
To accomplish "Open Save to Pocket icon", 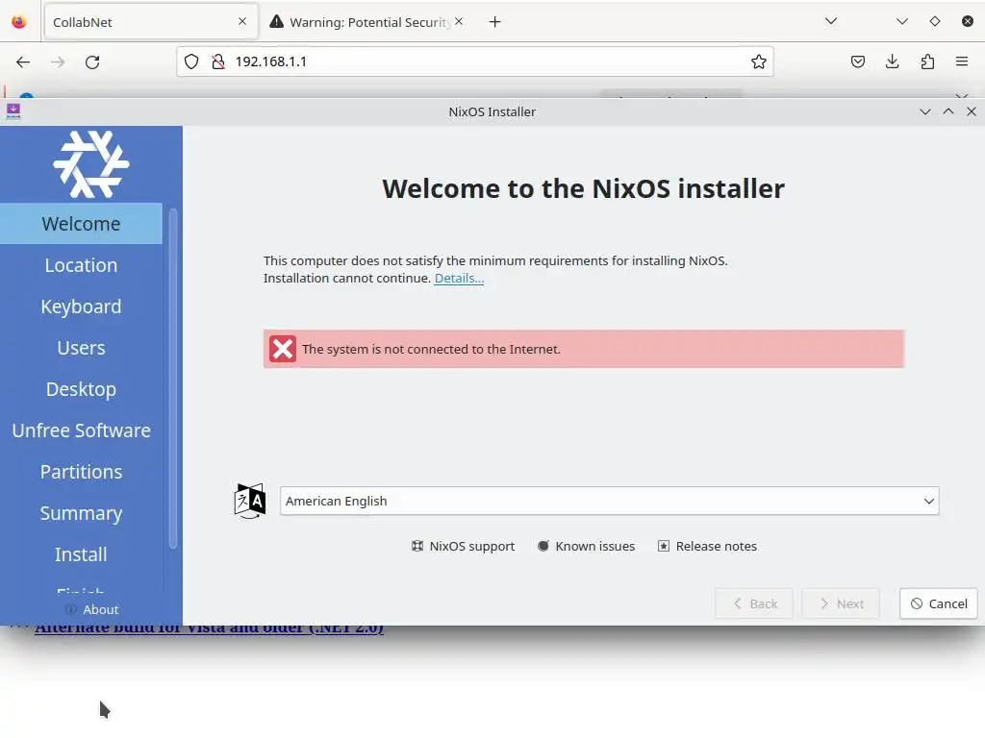I will point(857,61).
